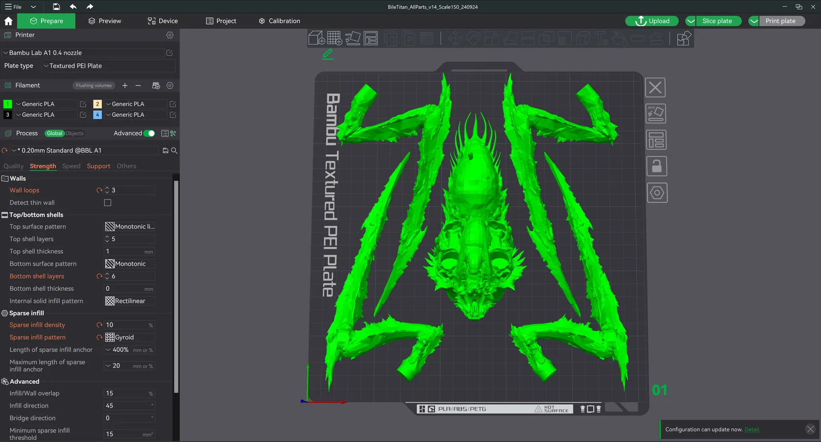Click the Flushing volumes button

(x=93, y=86)
